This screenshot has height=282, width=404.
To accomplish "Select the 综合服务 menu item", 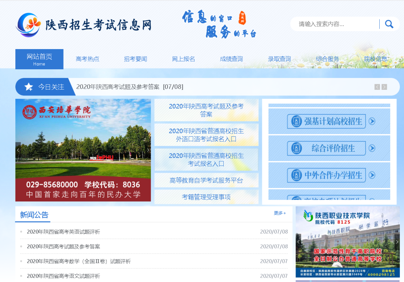I will point(328,58).
